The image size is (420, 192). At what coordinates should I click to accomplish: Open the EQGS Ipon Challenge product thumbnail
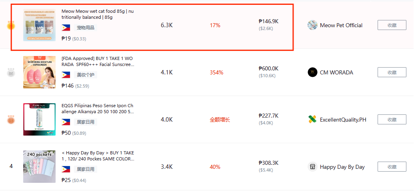click(39, 120)
